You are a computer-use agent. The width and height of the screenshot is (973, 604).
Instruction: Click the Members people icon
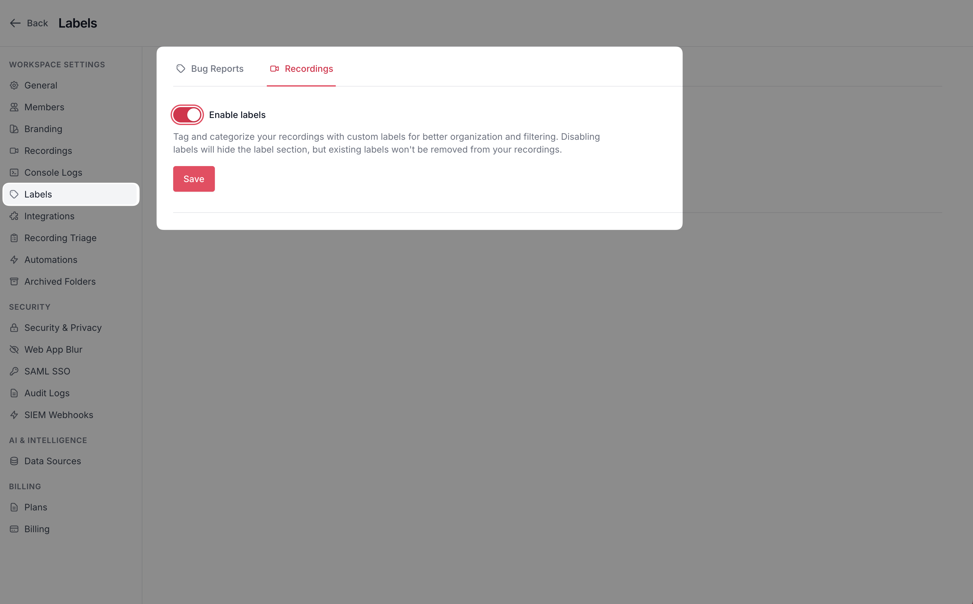click(x=14, y=107)
